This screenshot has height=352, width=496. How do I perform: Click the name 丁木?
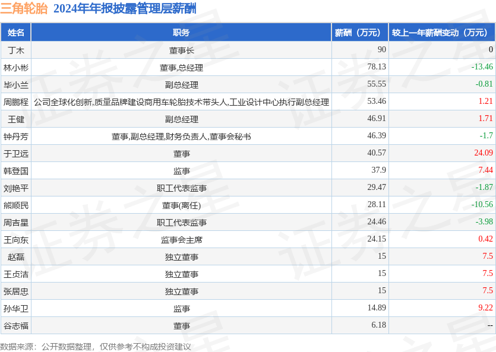(16, 50)
